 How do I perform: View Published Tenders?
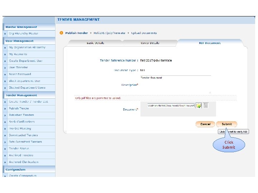21,115
